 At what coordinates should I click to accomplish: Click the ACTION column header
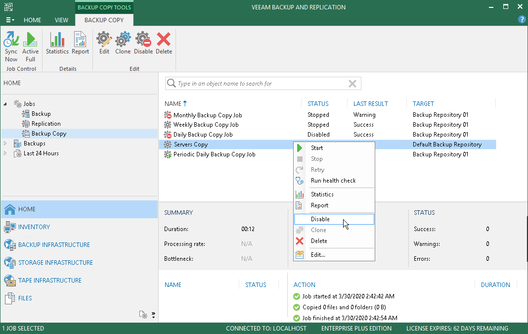tap(305, 285)
